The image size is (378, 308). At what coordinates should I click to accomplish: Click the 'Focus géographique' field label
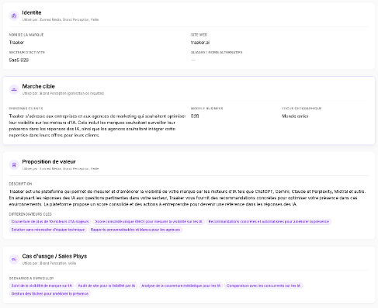pos(302,109)
